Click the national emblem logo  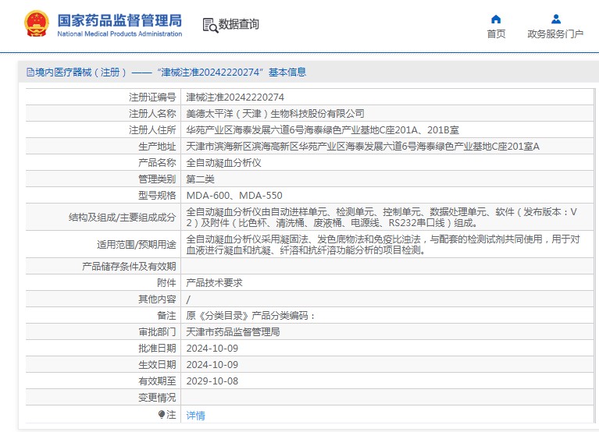[36, 23]
